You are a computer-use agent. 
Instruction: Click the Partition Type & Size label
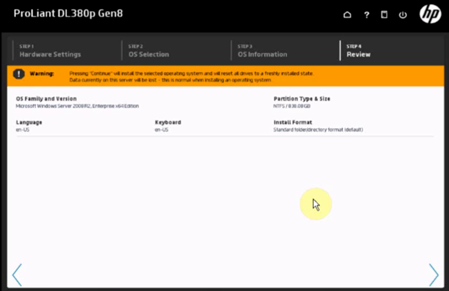(302, 98)
